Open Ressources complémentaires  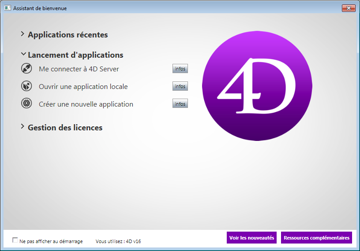click(316, 238)
